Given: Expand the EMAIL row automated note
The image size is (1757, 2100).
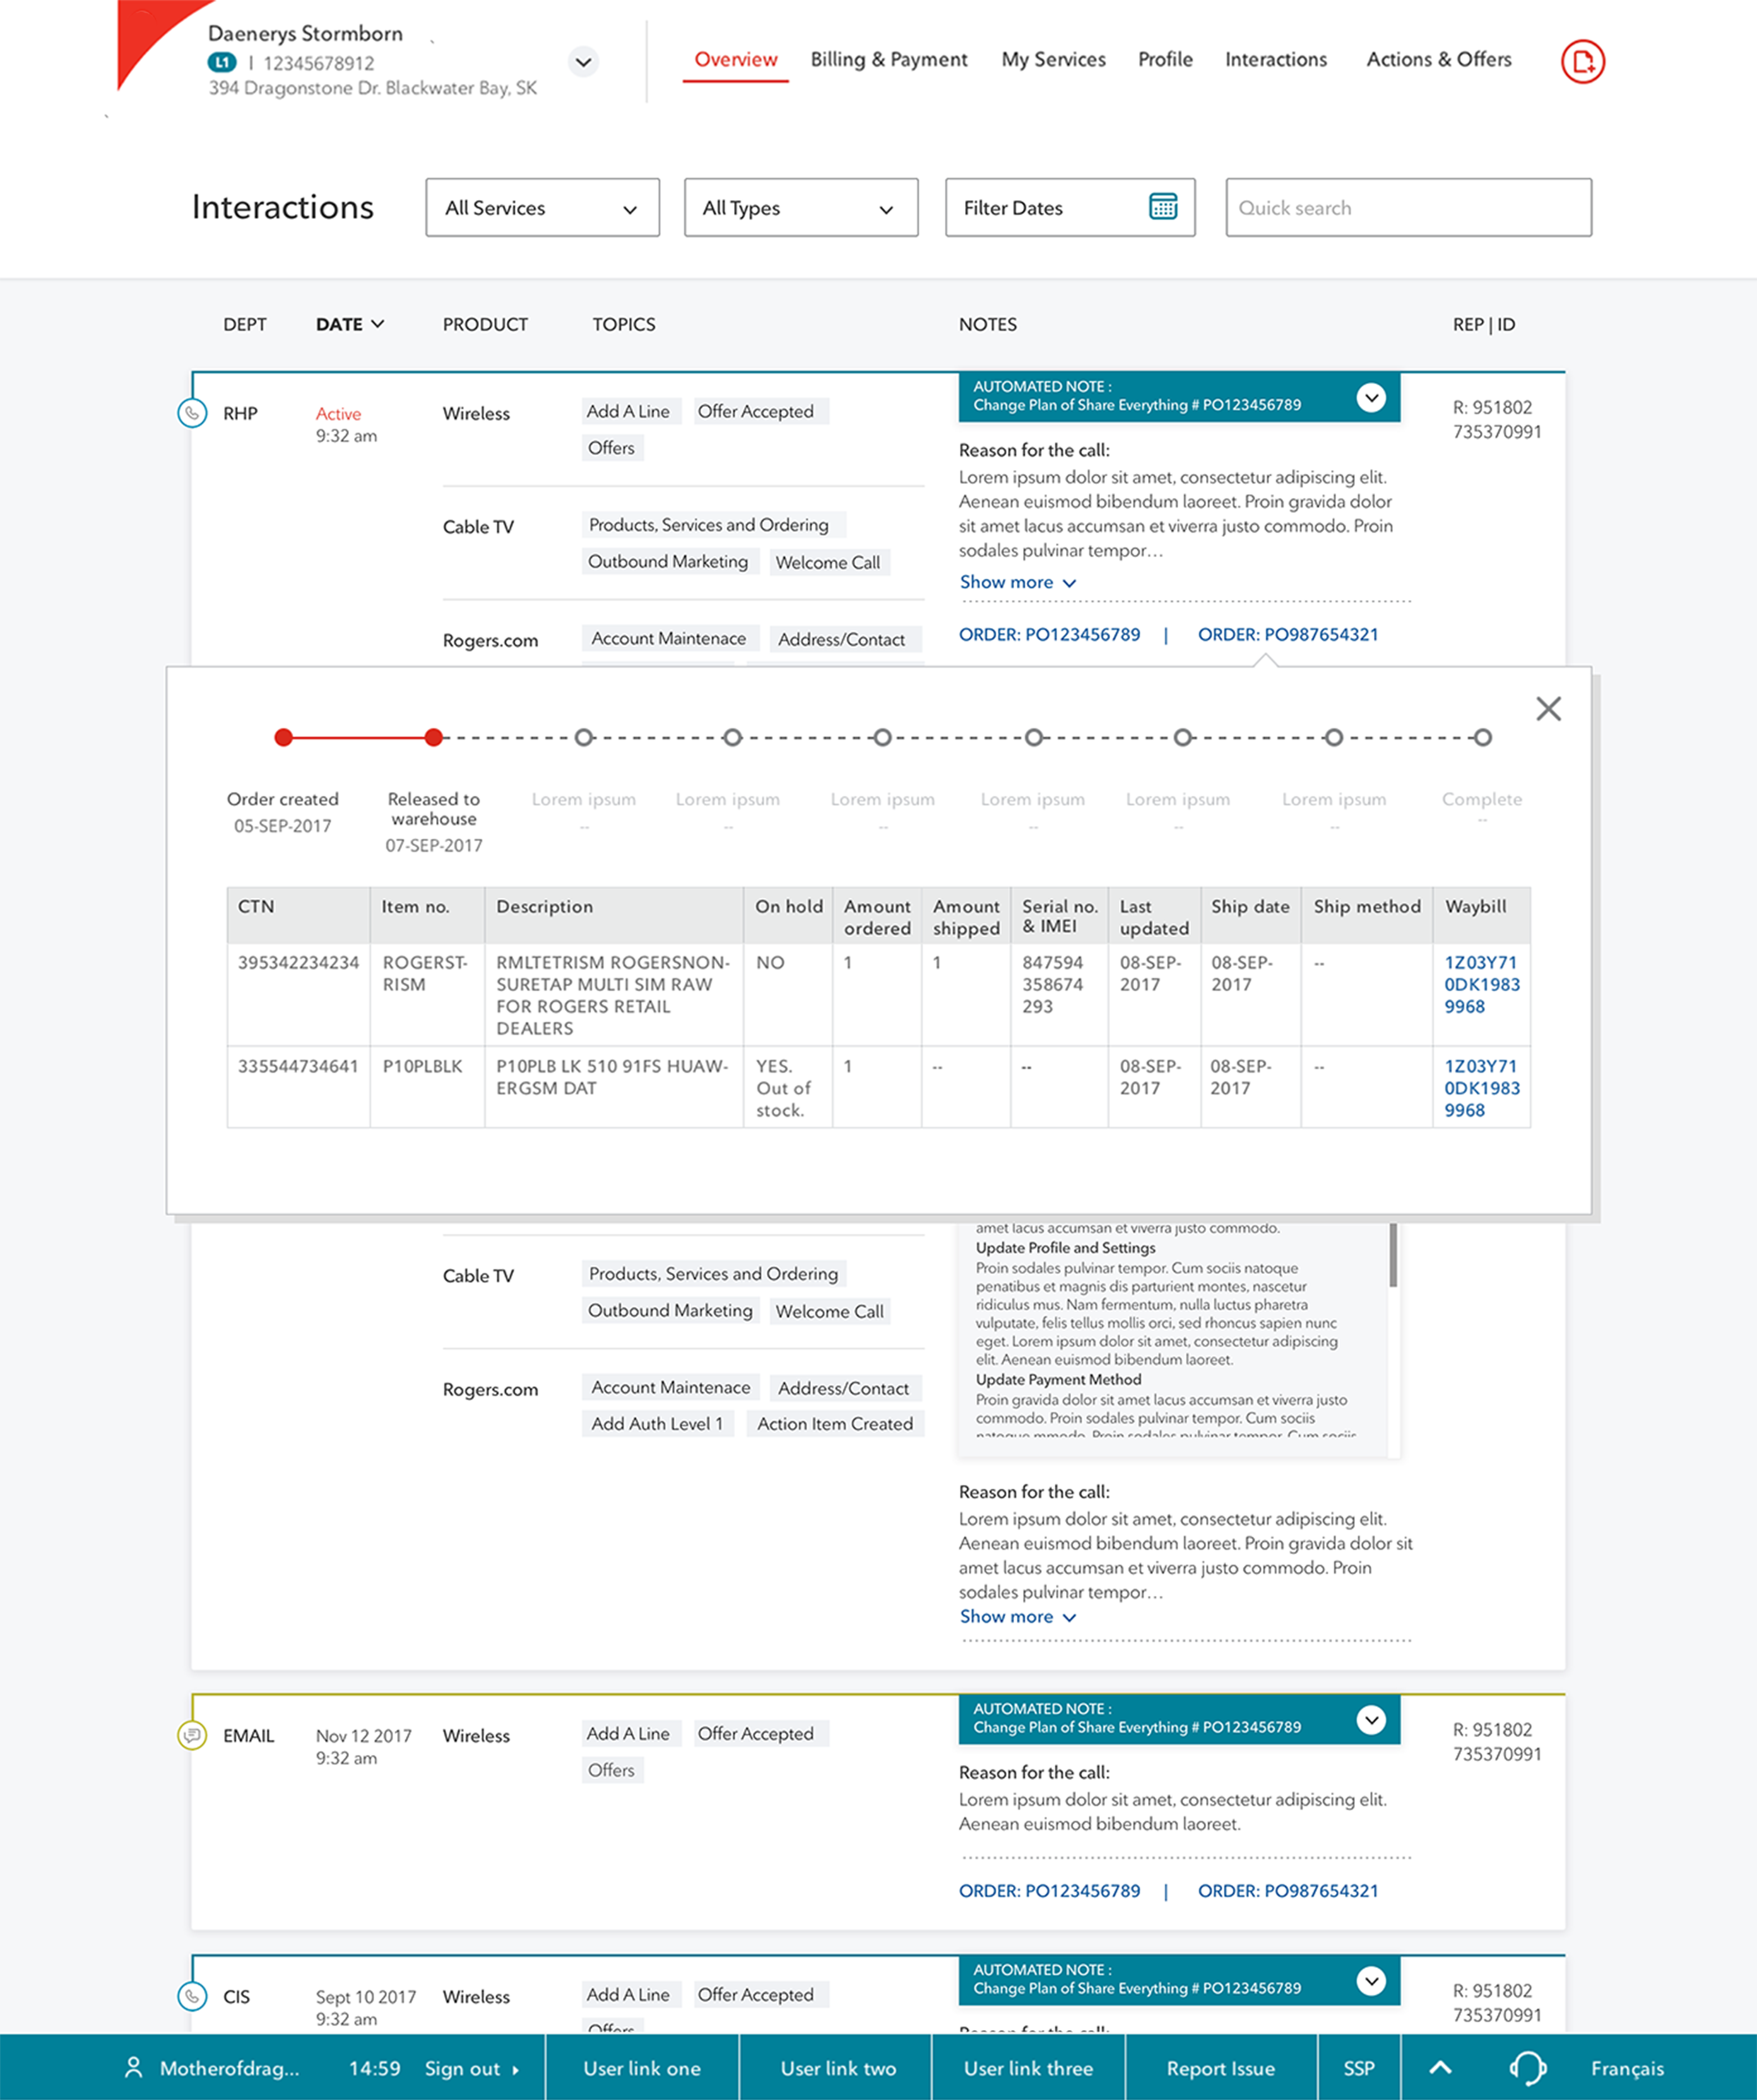Looking at the screenshot, I should 1371,1719.
